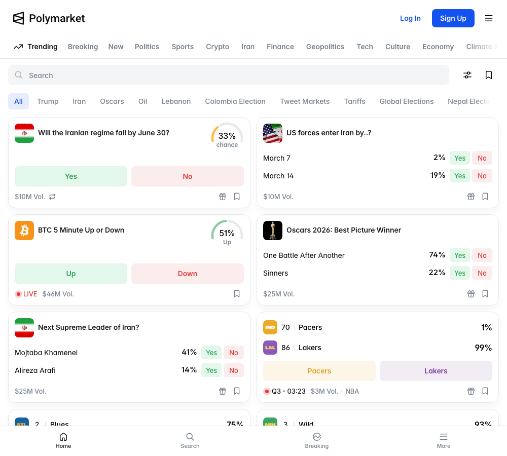
Task: Open the hamburger menu
Action: [488, 18]
